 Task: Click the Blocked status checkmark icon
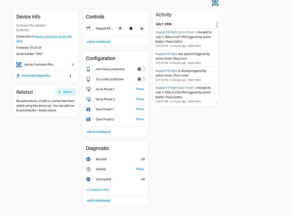pyautogui.click(x=88, y=159)
